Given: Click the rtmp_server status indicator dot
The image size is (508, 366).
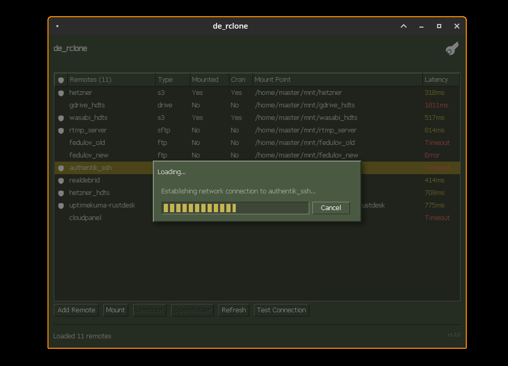Looking at the screenshot, I should [x=61, y=130].
